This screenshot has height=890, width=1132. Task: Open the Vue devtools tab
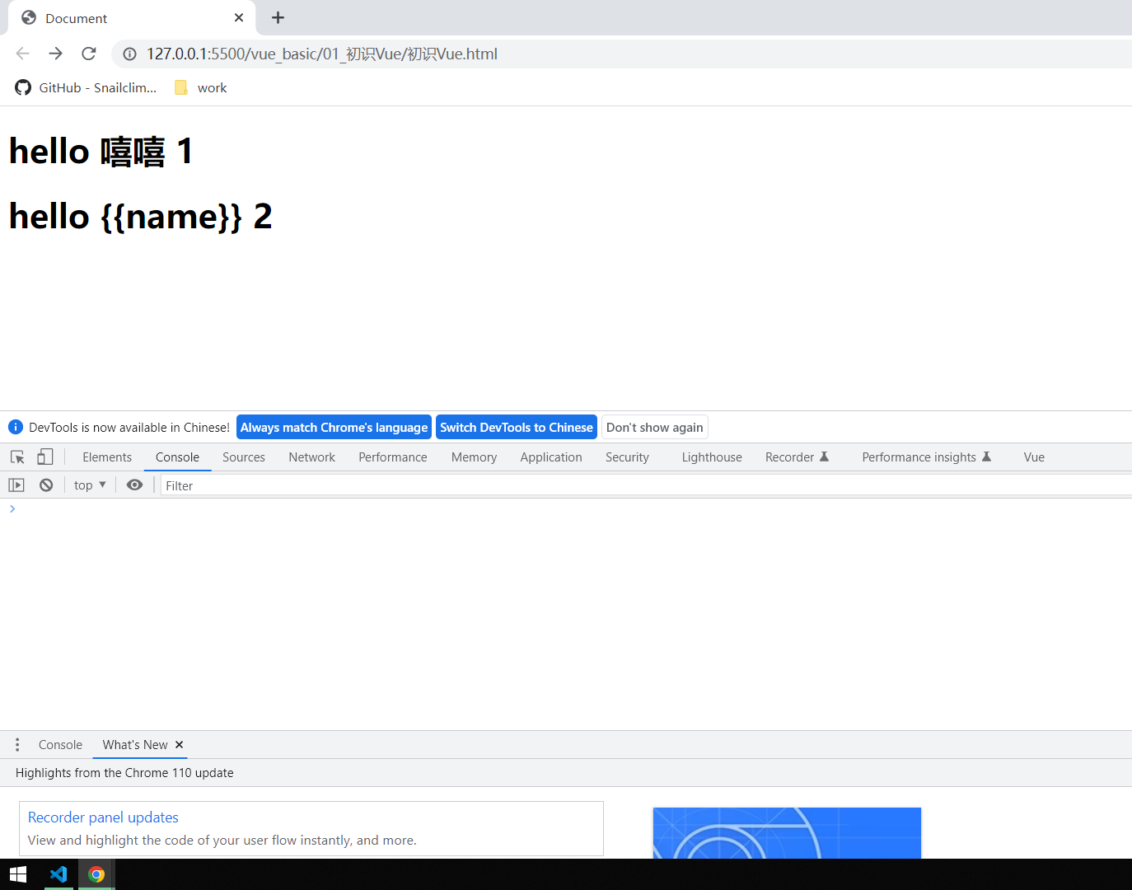pos(1034,457)
